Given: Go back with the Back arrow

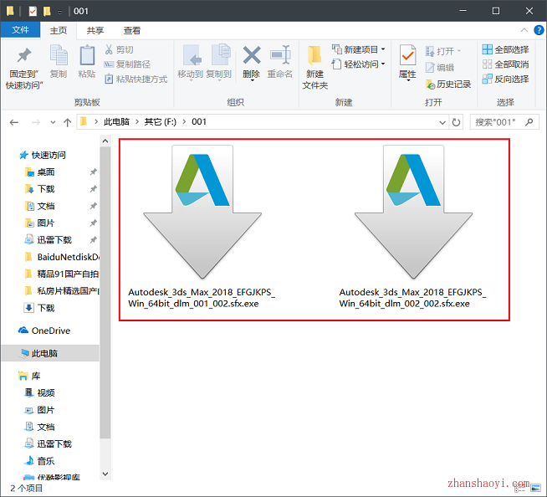Looking at the screenshot, I should [14, 122].
